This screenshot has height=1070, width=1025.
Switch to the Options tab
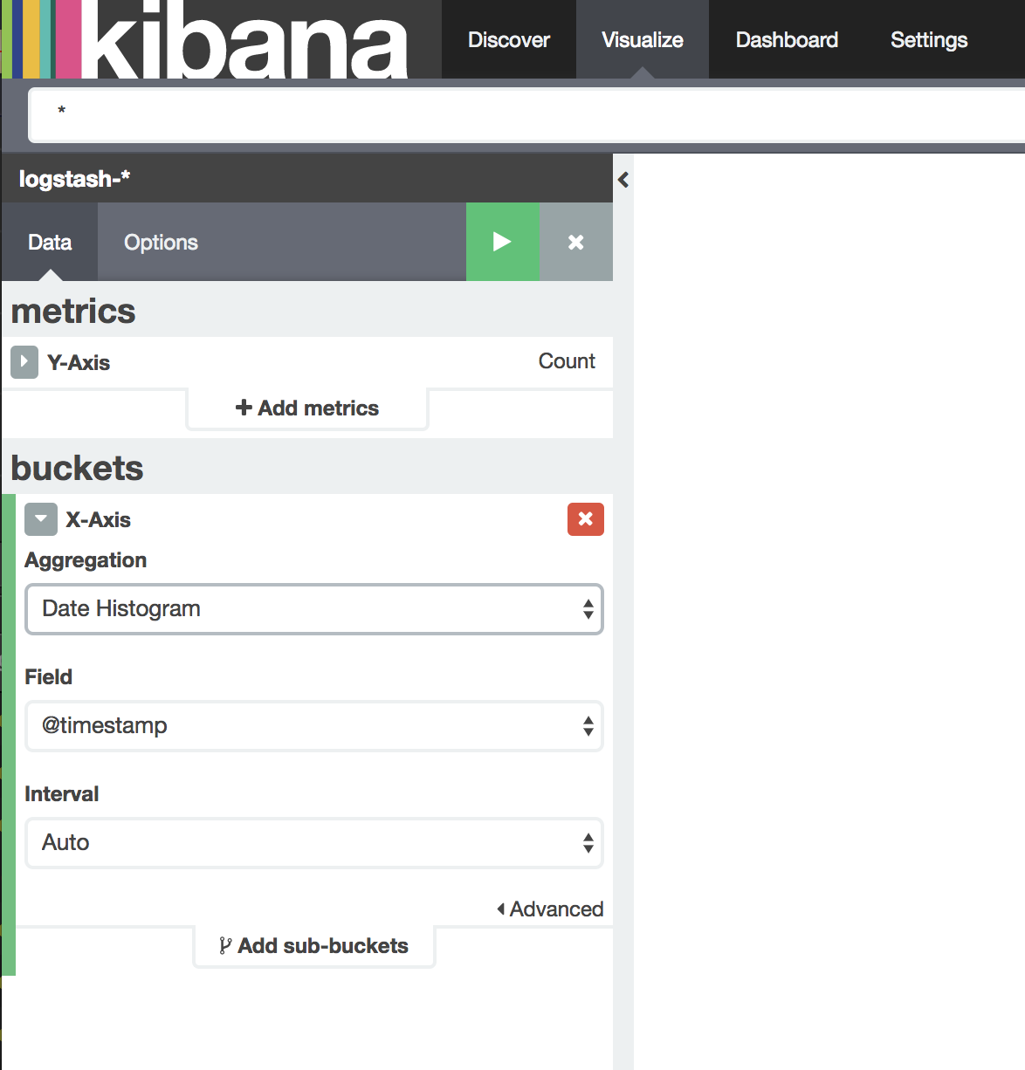(x=161, y=242)
